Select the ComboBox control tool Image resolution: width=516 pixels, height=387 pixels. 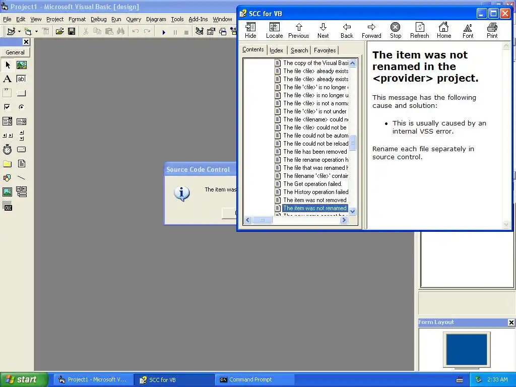7,121
